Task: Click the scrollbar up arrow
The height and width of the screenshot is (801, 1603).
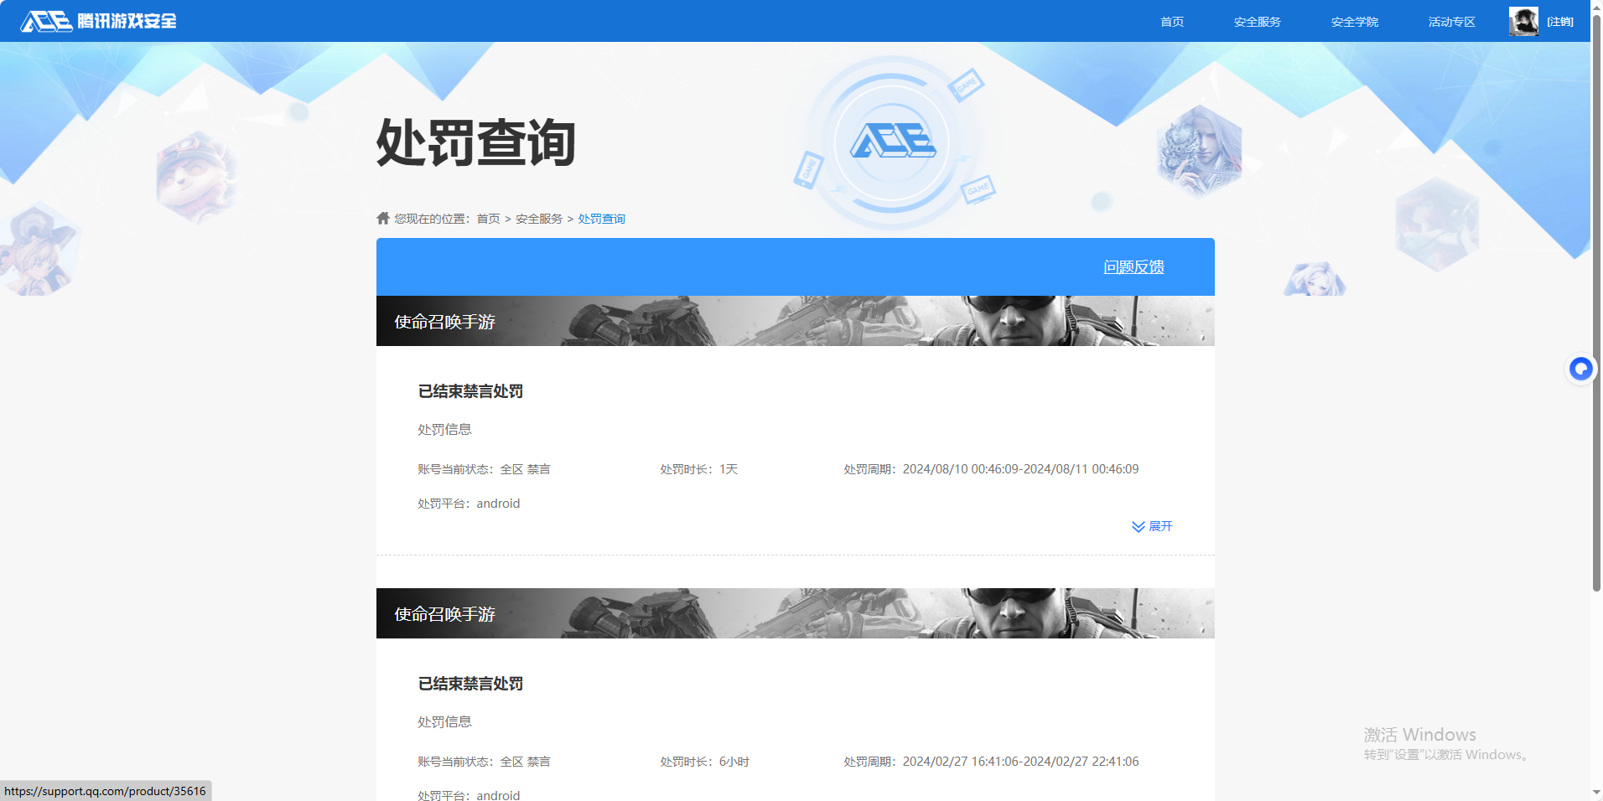Action: 1595,7
